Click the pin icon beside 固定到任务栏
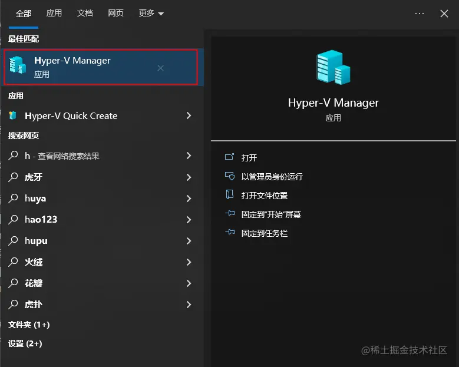 pyautogui.click(x=230, y=232)
